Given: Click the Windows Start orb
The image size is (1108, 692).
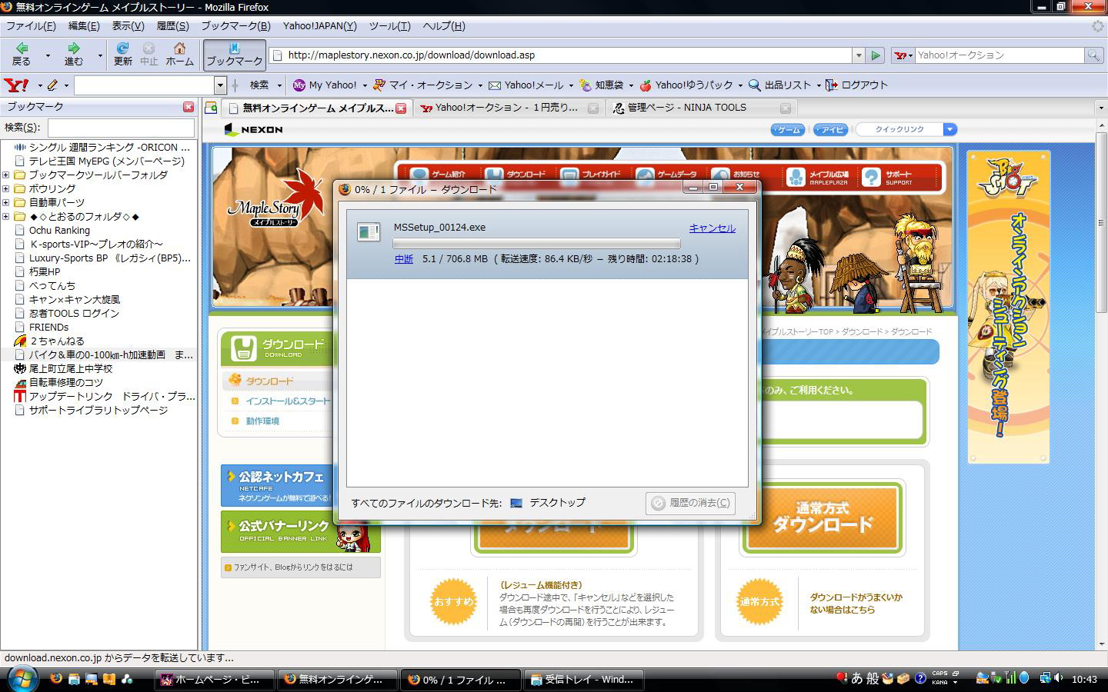Looking at the screenshot, I should tap(23, 679).
